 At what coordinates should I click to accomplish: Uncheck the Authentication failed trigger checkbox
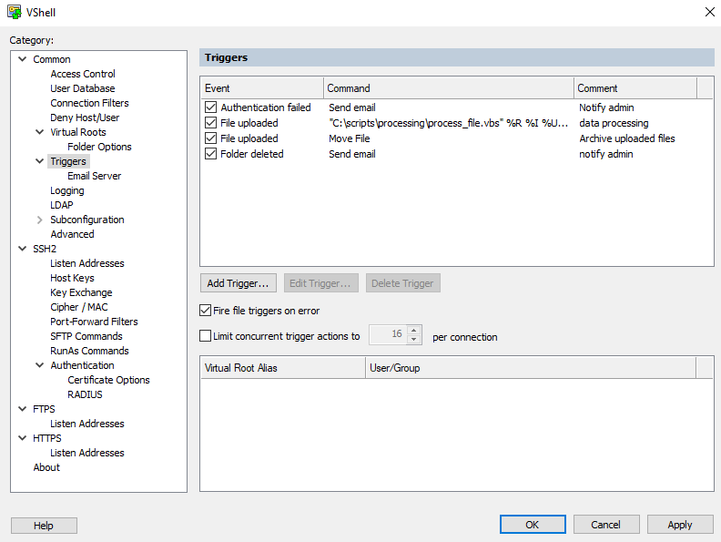211,107
